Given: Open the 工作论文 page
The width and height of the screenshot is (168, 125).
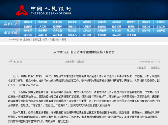Looking at the screenshot, I should click(87, 31).
